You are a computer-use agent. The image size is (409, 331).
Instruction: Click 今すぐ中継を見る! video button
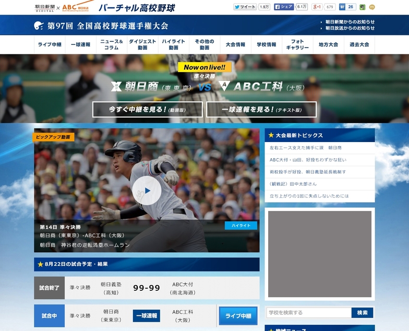coord(148,110)
